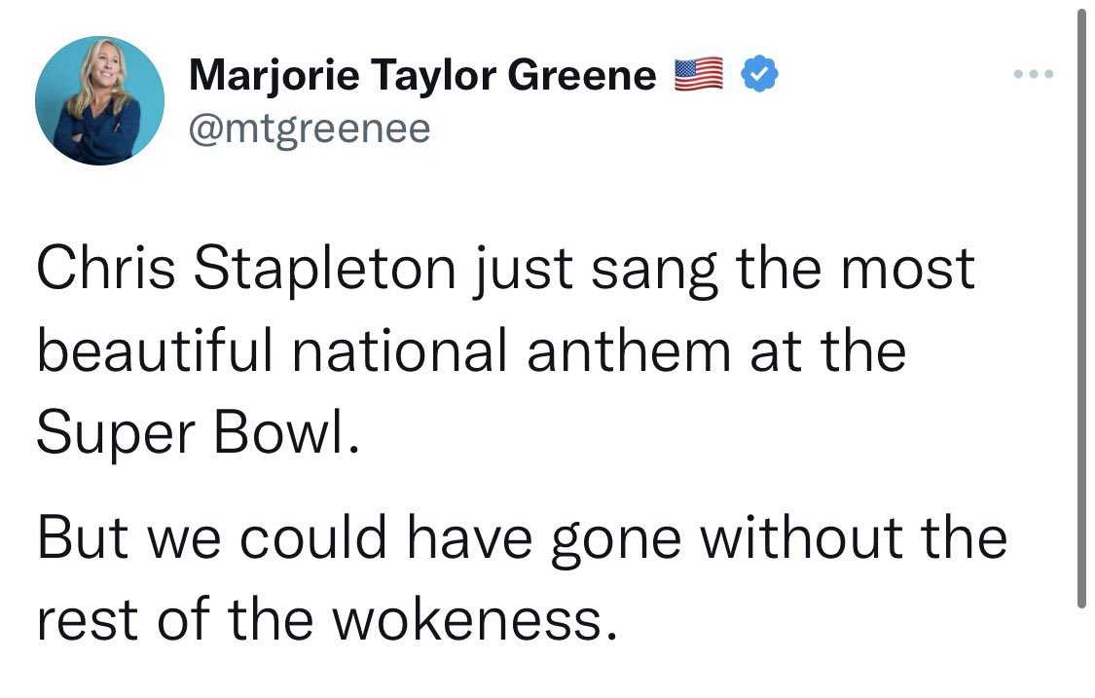The height and width of the screenshot is (698, 1095).
Task: Click "Super Bowl." in the tweet text
Action: [x=199, y=432]
